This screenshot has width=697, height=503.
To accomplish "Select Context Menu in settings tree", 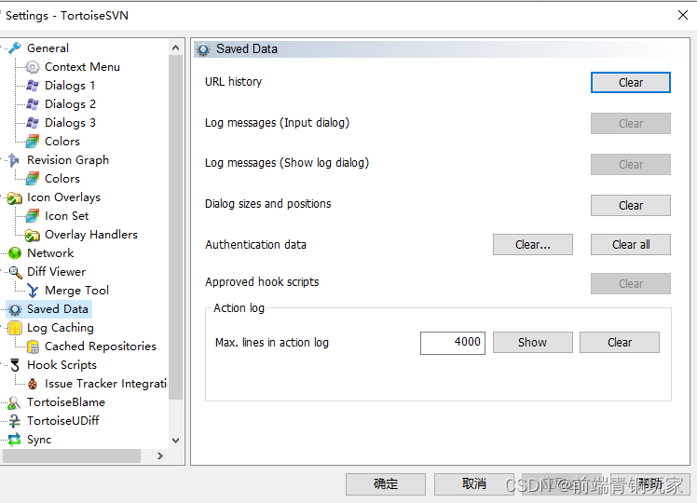I will 82,67.
